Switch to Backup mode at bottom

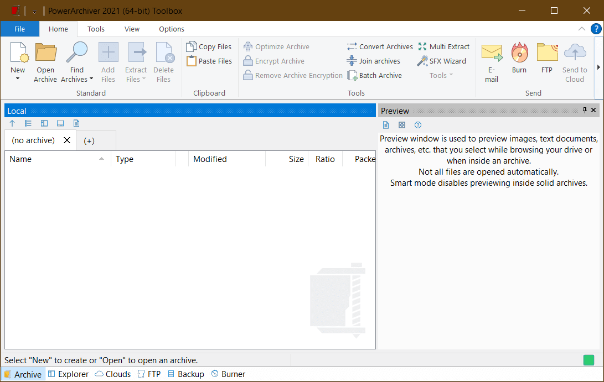tap(186, 374)
